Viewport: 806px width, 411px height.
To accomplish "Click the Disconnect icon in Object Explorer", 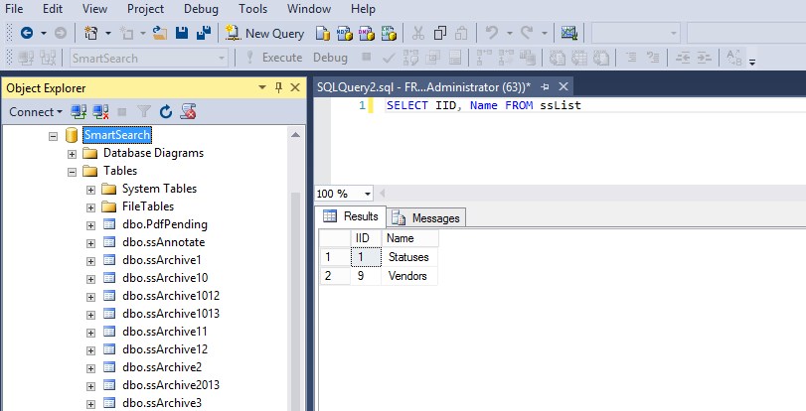I will (x=100, y=111).
